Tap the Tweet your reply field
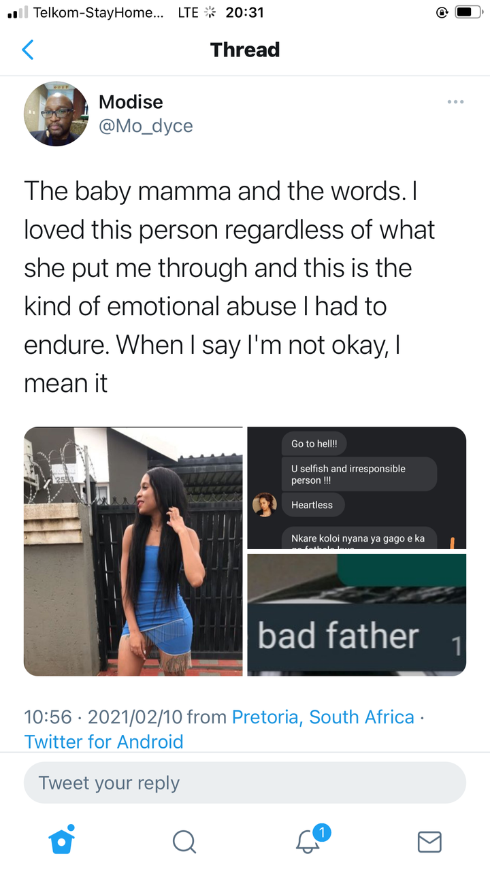 [x=245, y=783]
